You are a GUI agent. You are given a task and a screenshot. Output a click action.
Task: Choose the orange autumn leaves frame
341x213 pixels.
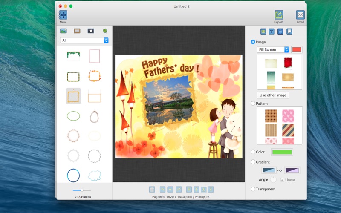point(94,76)
